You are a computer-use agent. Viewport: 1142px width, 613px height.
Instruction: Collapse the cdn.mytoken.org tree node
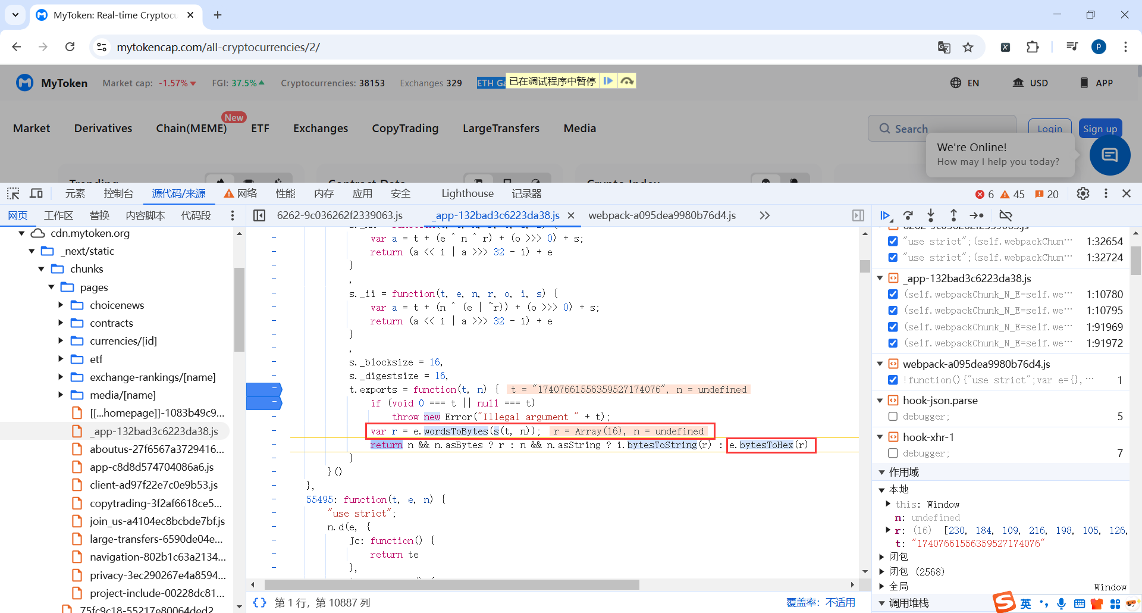click(x=21, y=233)
